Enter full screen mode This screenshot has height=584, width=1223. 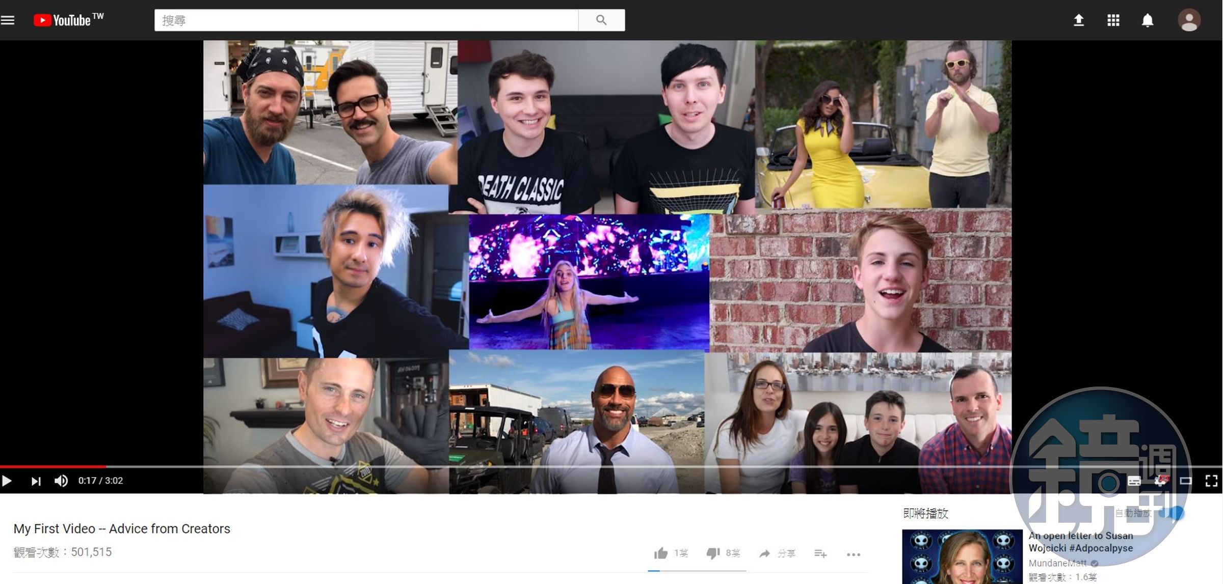[1211, 481]
